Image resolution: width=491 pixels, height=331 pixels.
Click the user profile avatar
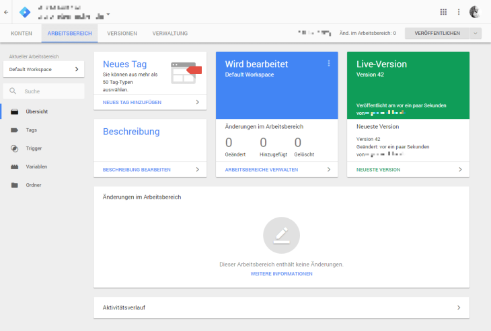click(x=475, y=12)
